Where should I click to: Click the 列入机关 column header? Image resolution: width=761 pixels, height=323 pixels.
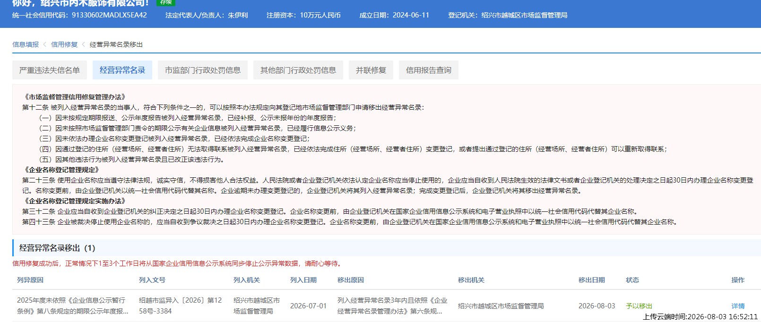point(247,280)
